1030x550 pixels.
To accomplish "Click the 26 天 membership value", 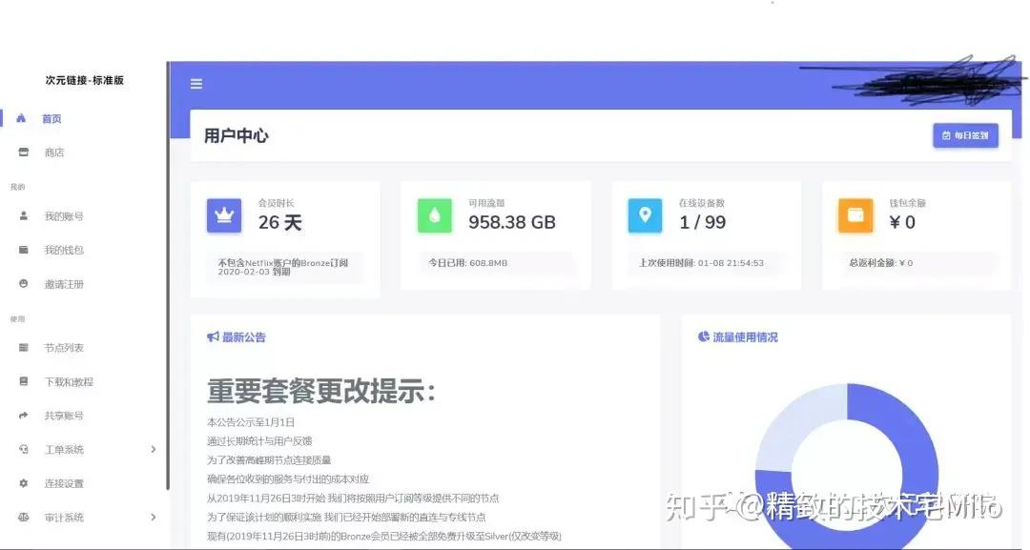I will click(x=279, y=222).
